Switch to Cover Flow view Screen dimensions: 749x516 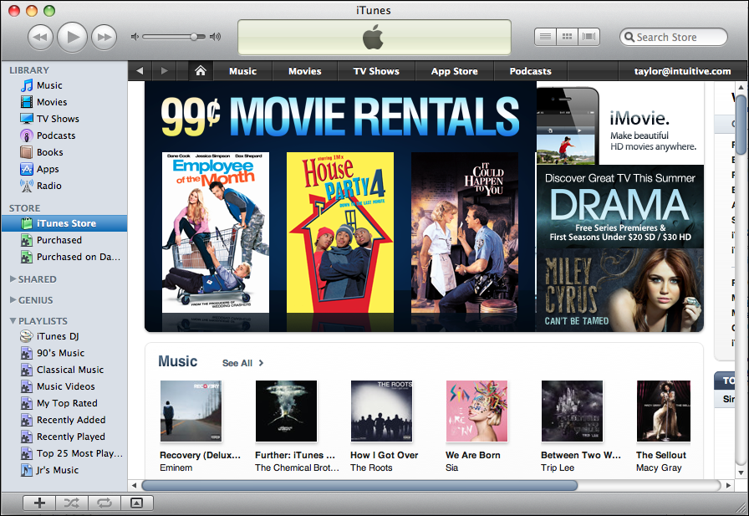(589, 37)
